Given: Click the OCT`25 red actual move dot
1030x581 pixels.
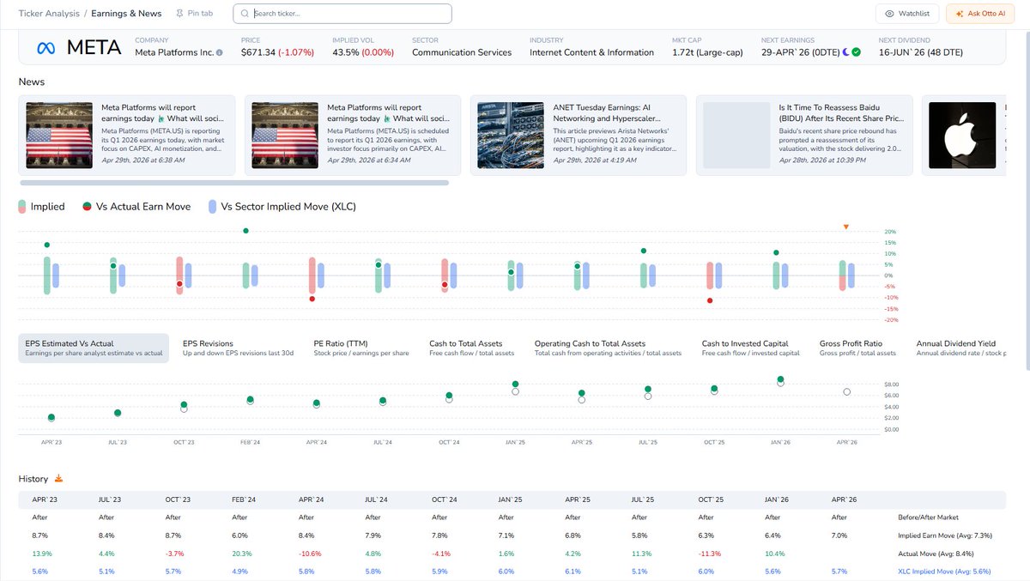Looking at the screenshot, I should click(x=710, y=300).
